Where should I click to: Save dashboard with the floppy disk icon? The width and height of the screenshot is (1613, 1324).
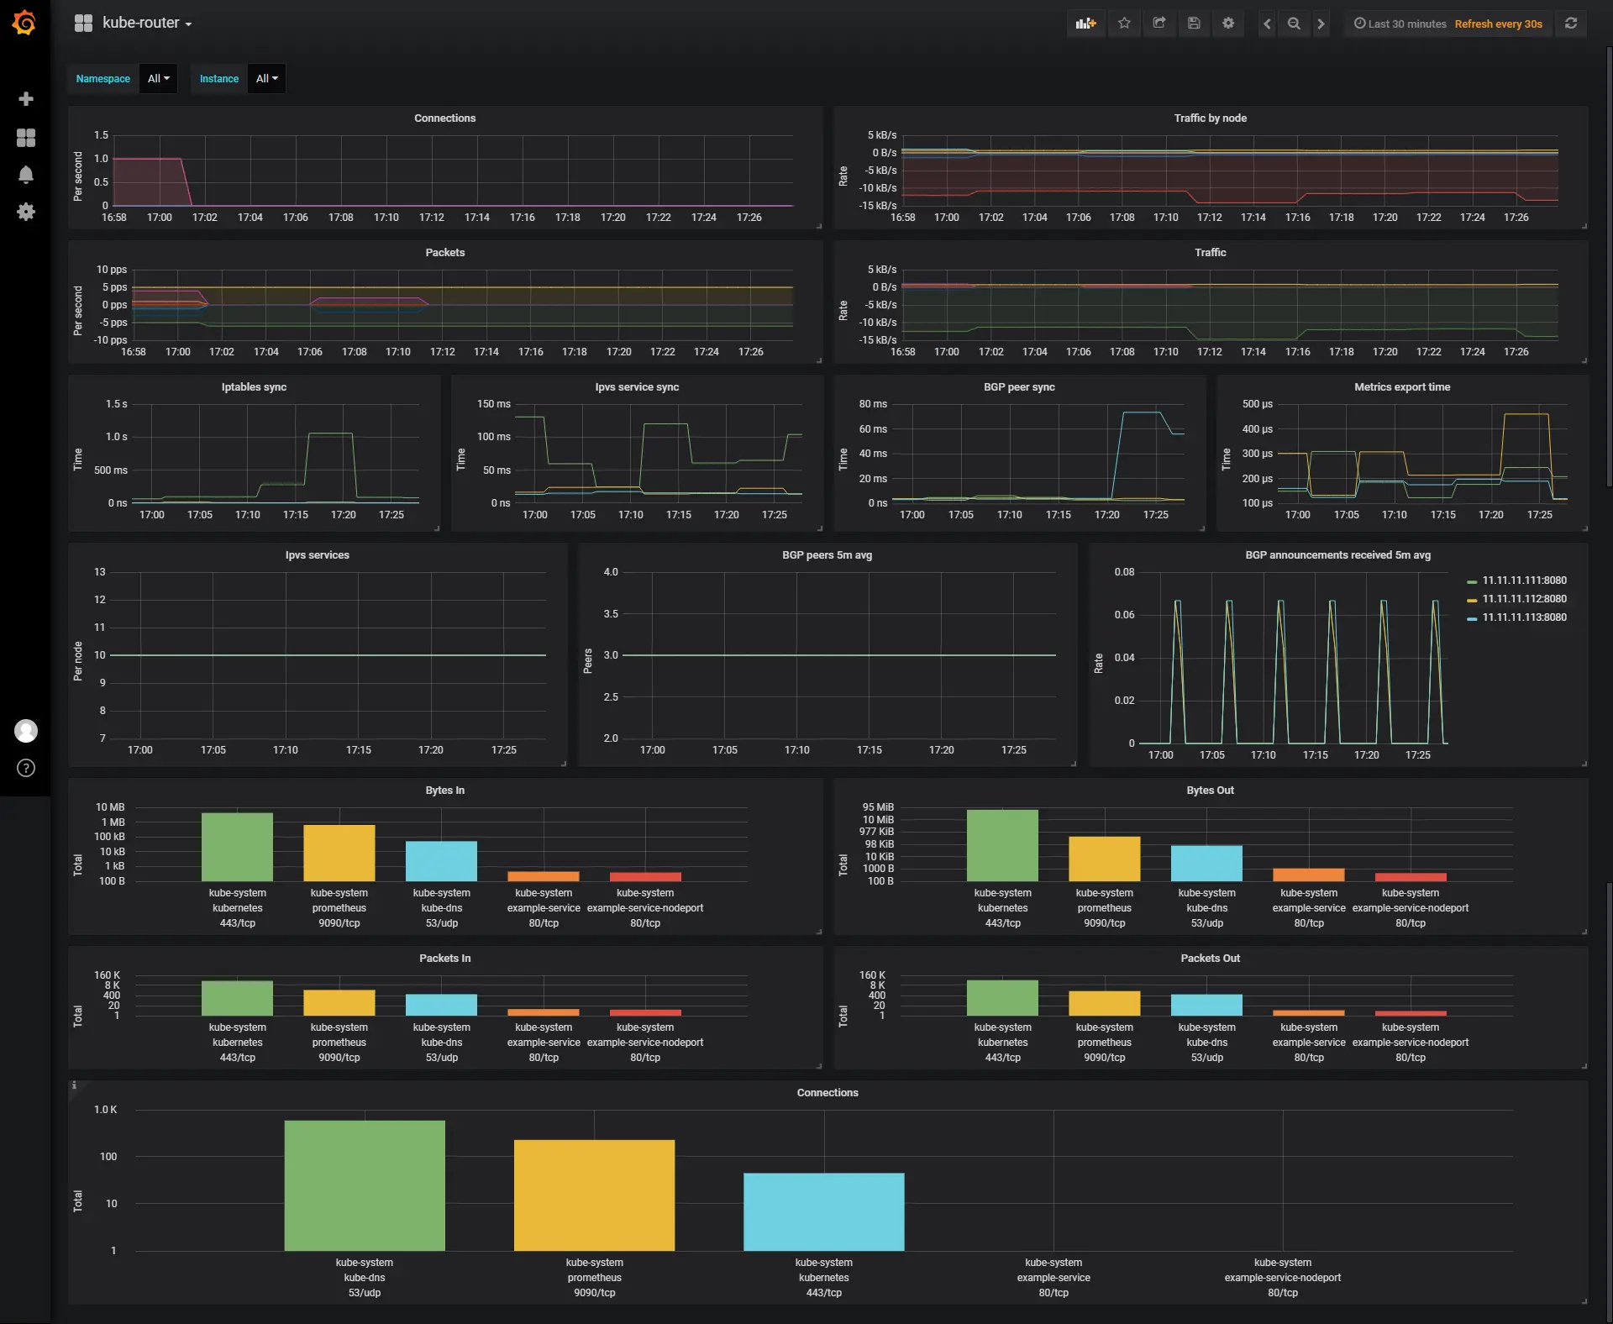coord(1194,24)
